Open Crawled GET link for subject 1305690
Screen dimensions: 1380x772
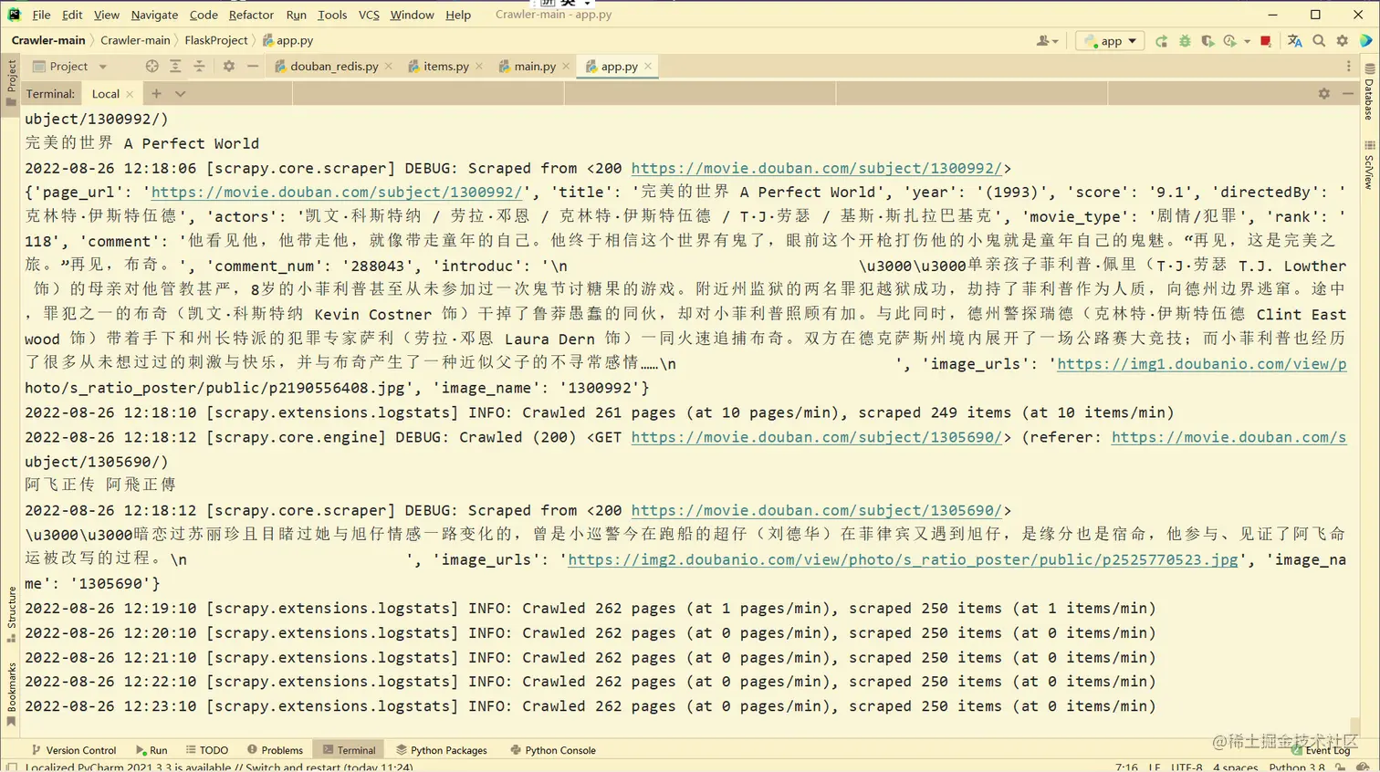pos(817,437)
